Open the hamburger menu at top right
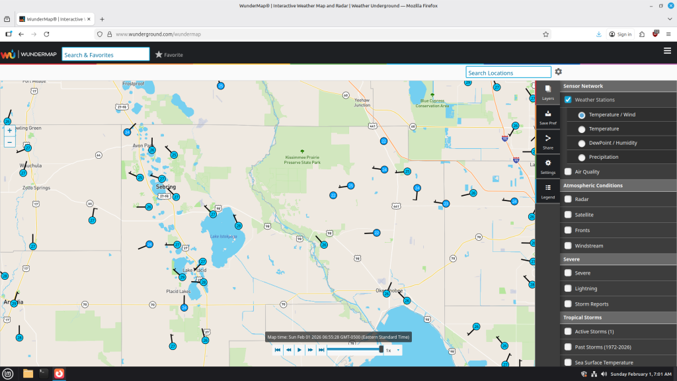This screenshot has height=381, width=677. (667, 51)
